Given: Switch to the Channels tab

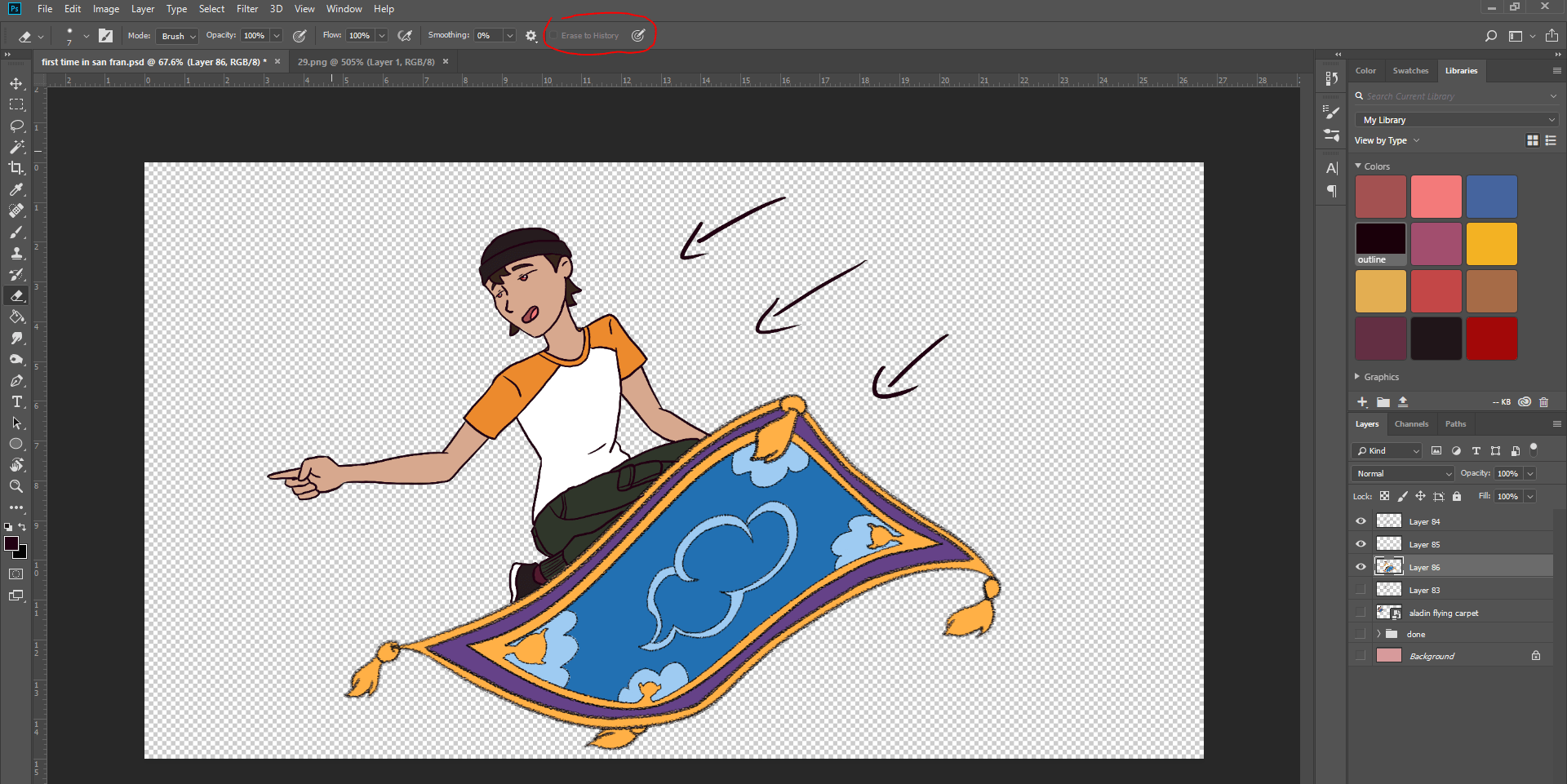Looking at the screenshot, I should pyautogui.click(x=1411, y=423).
